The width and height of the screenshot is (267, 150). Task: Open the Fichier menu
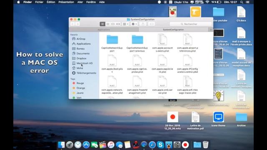39,2
